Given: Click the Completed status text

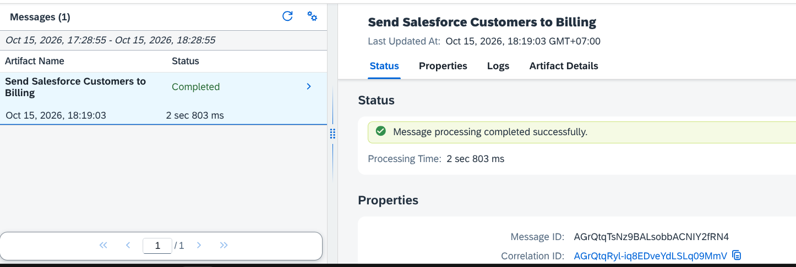Looking at the screenshot, I should tap(195, 87).
